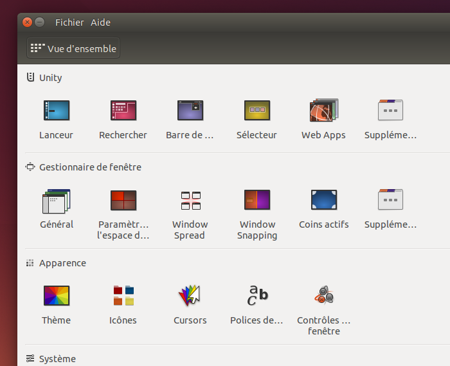This screenshot has height=366, width=450.
Task: Open Unity Supplémentaires icon
Action: click(x=390, y=111)
